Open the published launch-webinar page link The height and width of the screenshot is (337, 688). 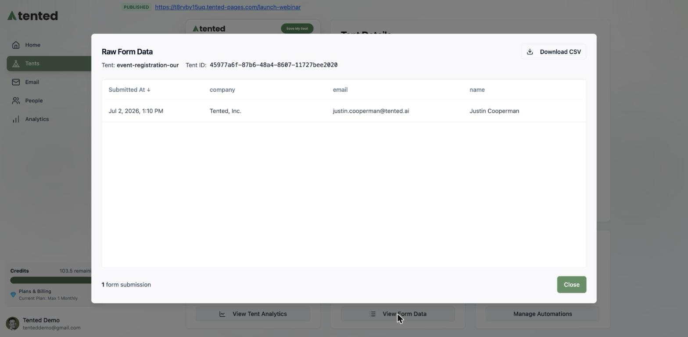pos(228,7)
